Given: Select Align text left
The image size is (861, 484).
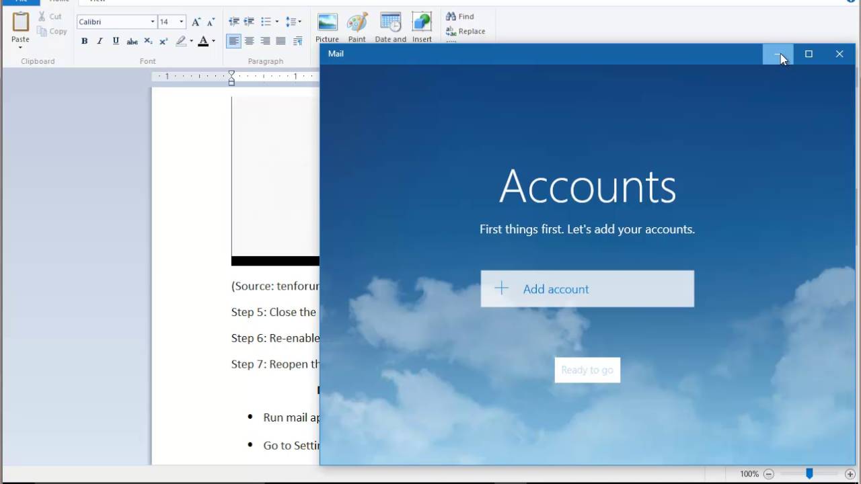Looking at the screenshot, I should (x=233, y=41).
